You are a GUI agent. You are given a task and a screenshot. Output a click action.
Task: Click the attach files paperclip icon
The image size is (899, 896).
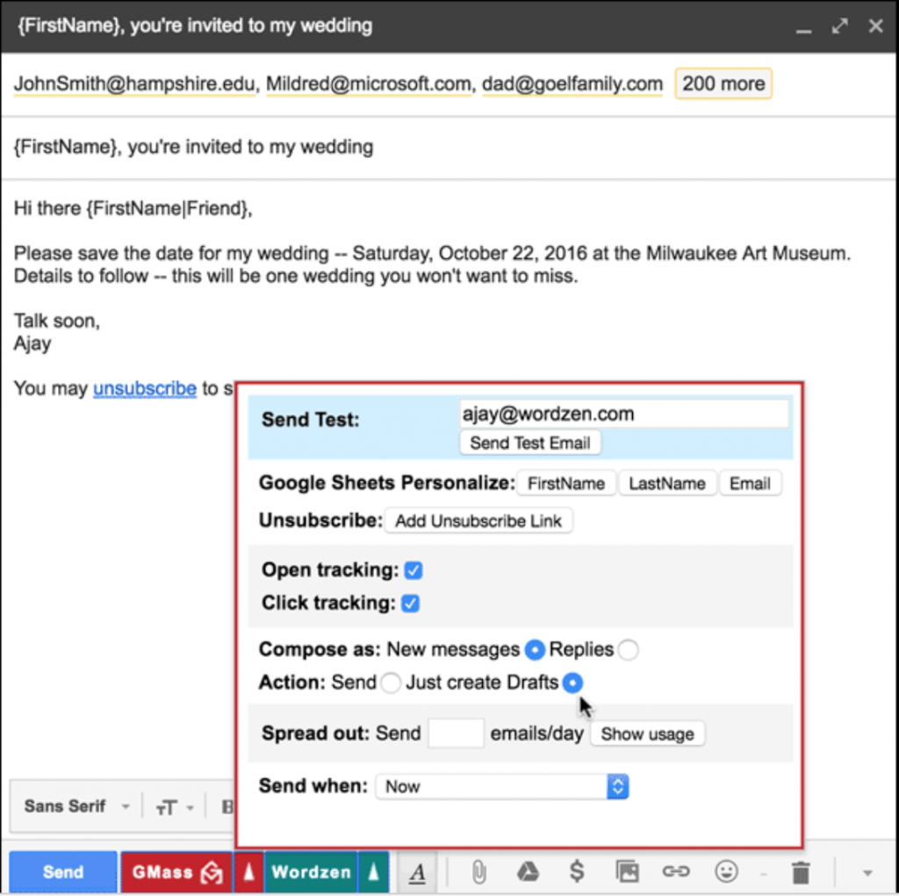[x=478, y=872]
